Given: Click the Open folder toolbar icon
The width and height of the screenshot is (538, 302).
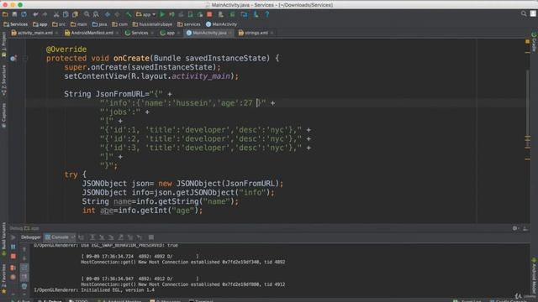Looking at the screenshot, I should pyautogui.click(x=5, y=14).
